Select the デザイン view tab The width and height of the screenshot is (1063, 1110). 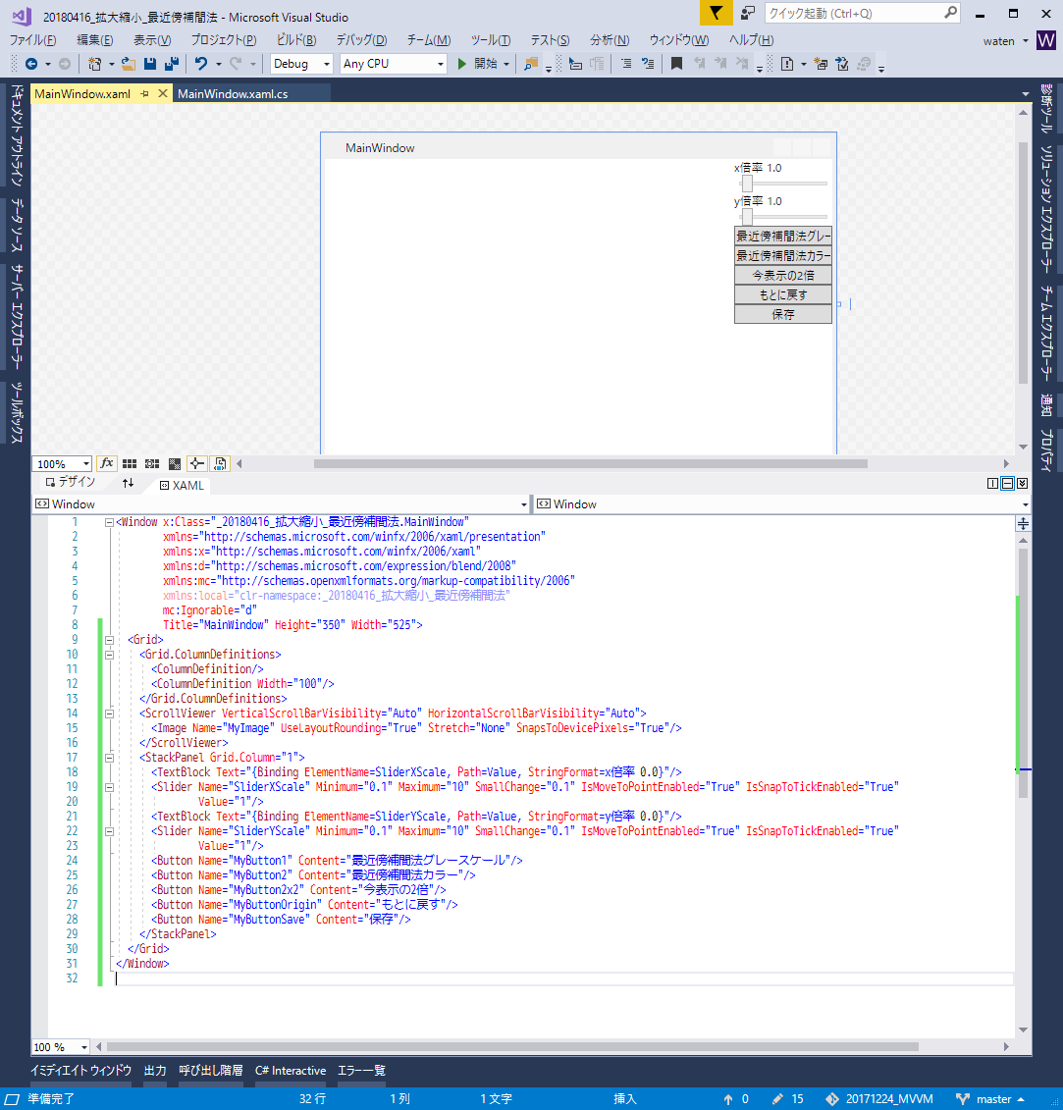(x=70, y=482)
